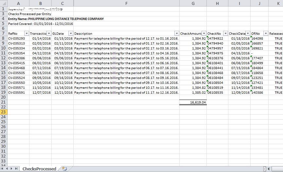Viewport: 283px width, 172px height.
Task: Select cell with RefNo CV-035505
Action: point(18,73)
